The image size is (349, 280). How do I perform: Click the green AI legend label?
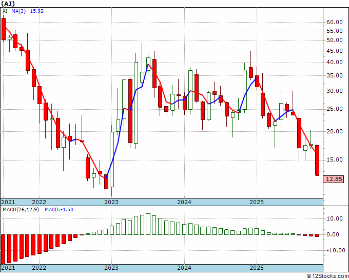pos(5,11)
